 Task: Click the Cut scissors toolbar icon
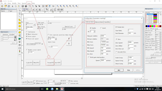pyautogui.click(x=12, y=6)
